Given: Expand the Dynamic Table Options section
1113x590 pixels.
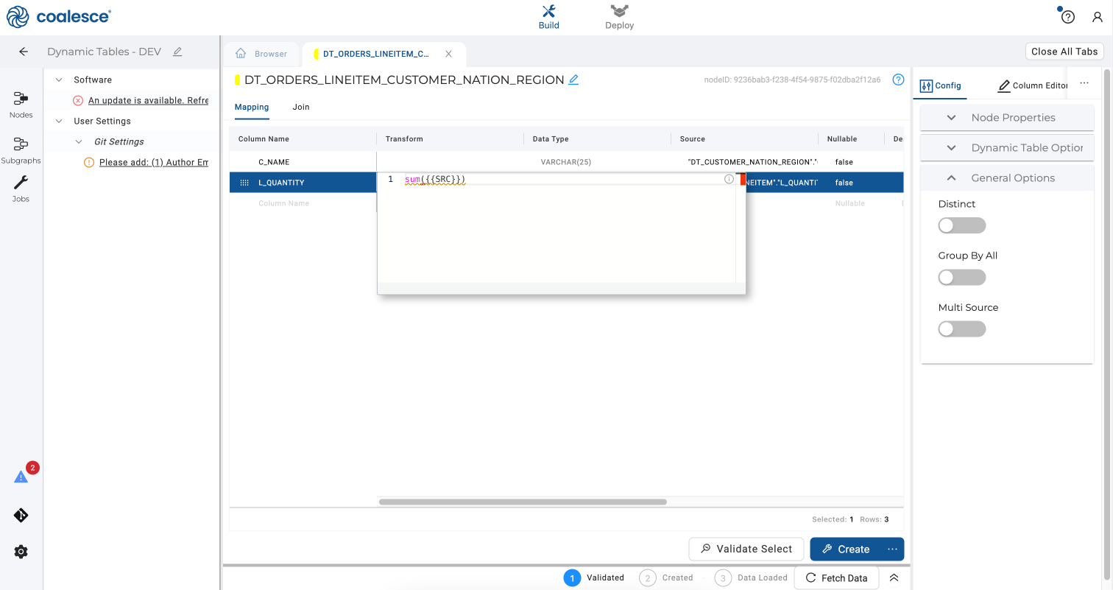Looking at the screenshot, I should tap(1006, 148).
